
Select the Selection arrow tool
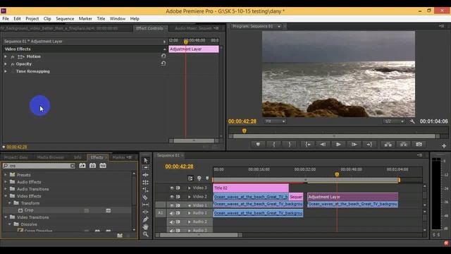146,160
